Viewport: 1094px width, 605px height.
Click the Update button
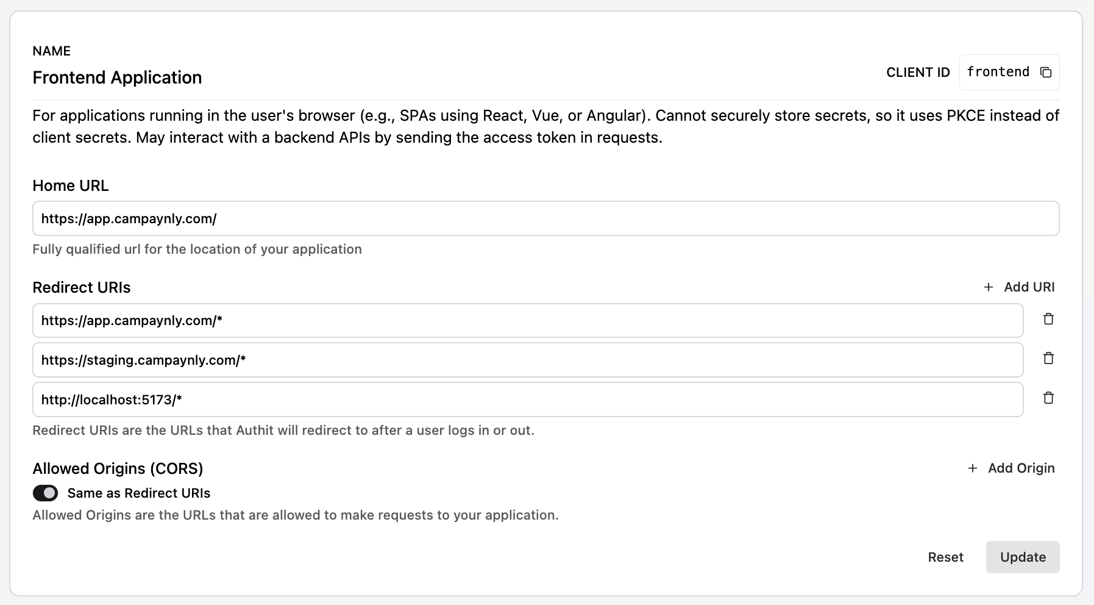(x=1022, y=557)
